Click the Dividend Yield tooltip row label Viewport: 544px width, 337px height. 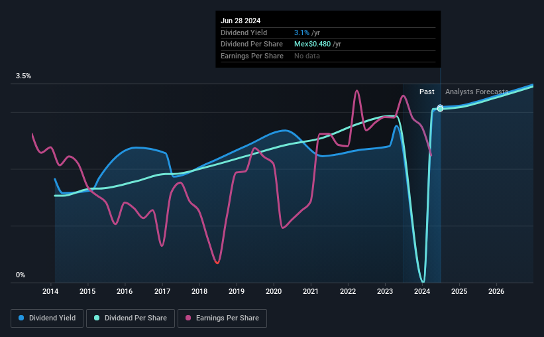(x=244, y=33)
